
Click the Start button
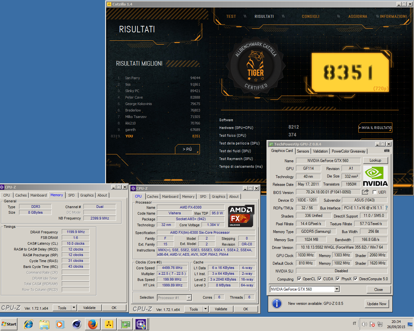pyautogui.click(x=9, y=324)
